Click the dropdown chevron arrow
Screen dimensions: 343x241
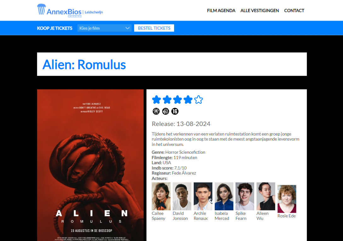point(128,28)
